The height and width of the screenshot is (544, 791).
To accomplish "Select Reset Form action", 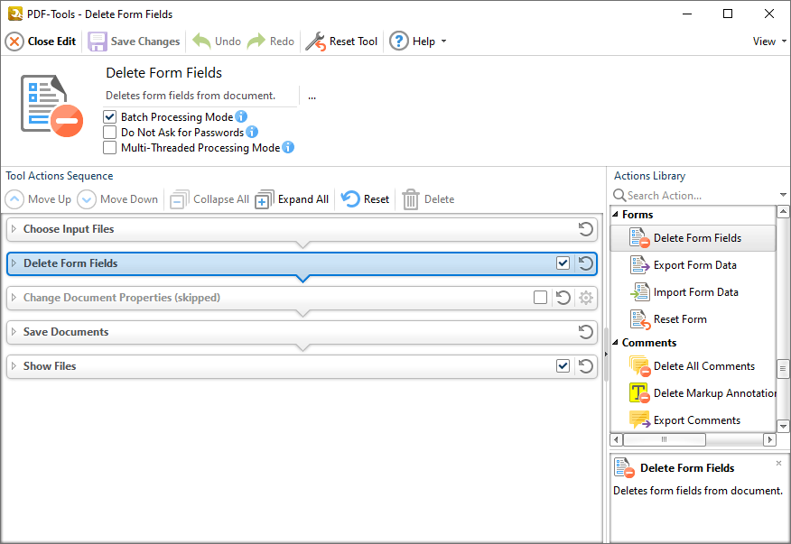I will 693,319.
